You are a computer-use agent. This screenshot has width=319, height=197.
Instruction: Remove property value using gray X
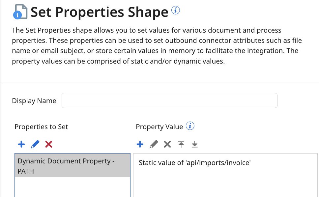click(x=167, y=144)
